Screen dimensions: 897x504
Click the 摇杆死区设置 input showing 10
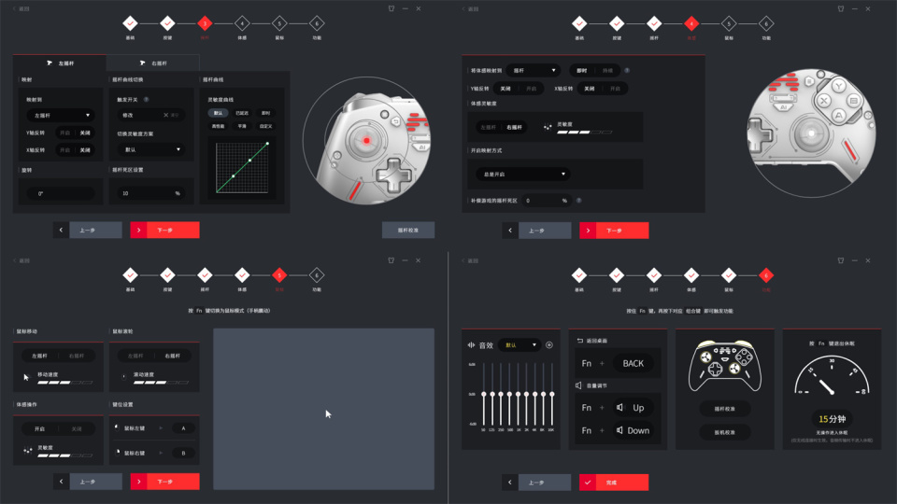(x=145, y=193)
